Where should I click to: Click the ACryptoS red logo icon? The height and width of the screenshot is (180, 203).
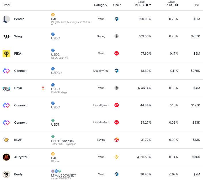click(x=6, y=157)
